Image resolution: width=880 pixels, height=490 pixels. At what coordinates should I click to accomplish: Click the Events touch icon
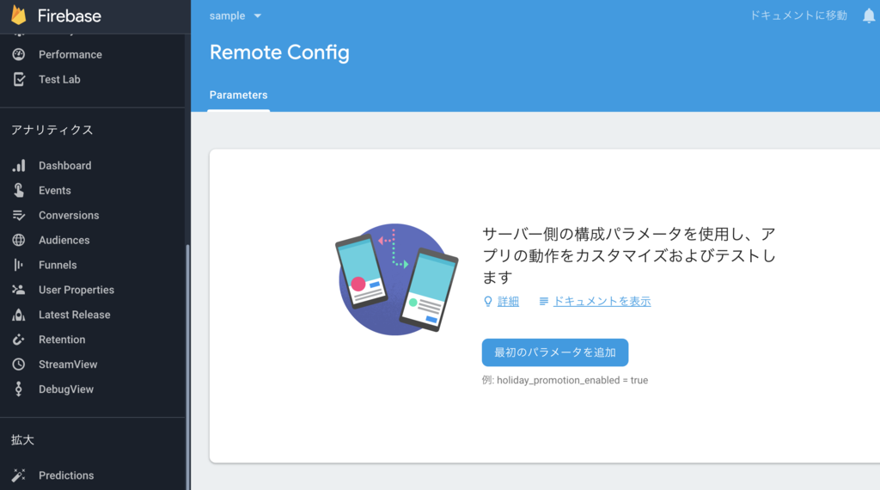(x=19, y=190)
